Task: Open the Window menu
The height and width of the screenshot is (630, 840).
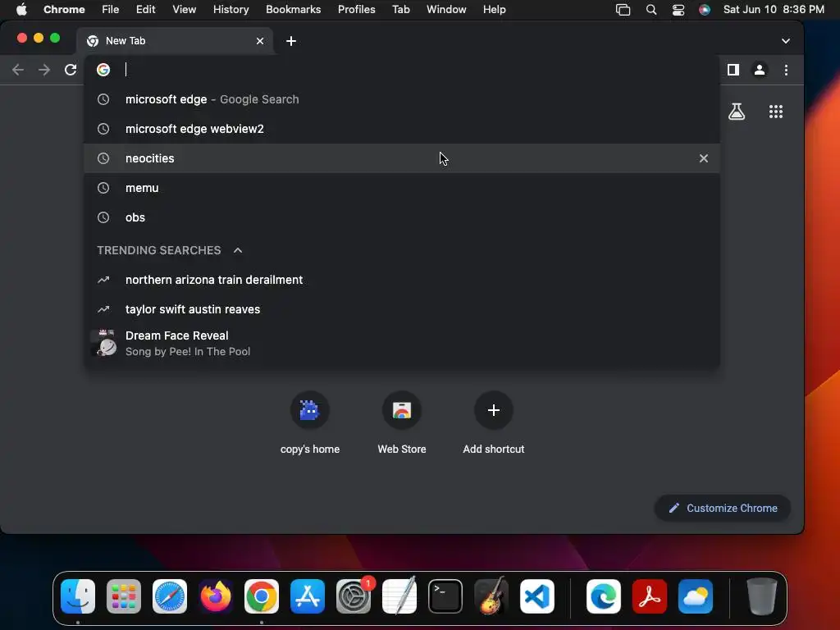Action: [x=446, y=9]
